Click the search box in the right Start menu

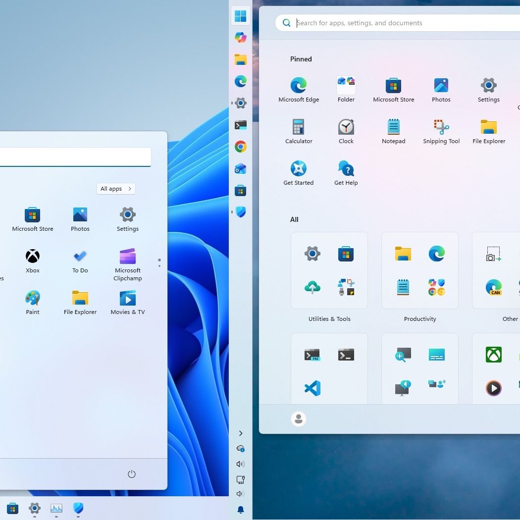[397, 23]
